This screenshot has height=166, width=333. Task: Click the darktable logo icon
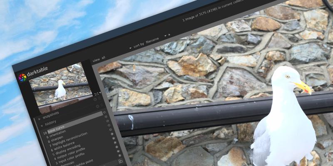click(22, 77)
